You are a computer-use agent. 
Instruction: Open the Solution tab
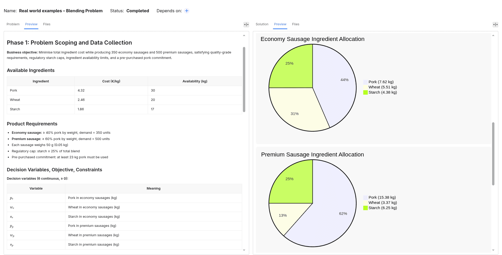[x=262, y=24]
